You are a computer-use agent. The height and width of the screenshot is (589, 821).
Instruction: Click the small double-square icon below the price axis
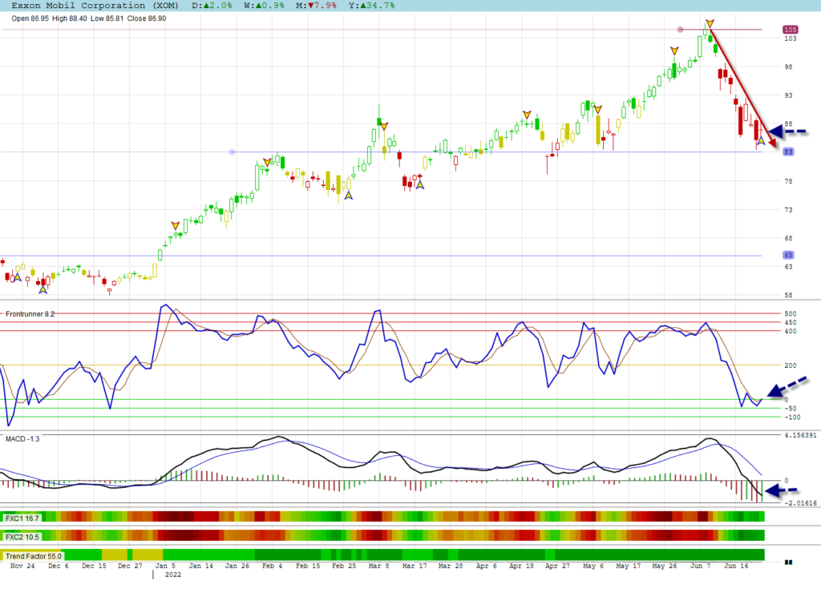pyautogui.click(x=789, y=563)
